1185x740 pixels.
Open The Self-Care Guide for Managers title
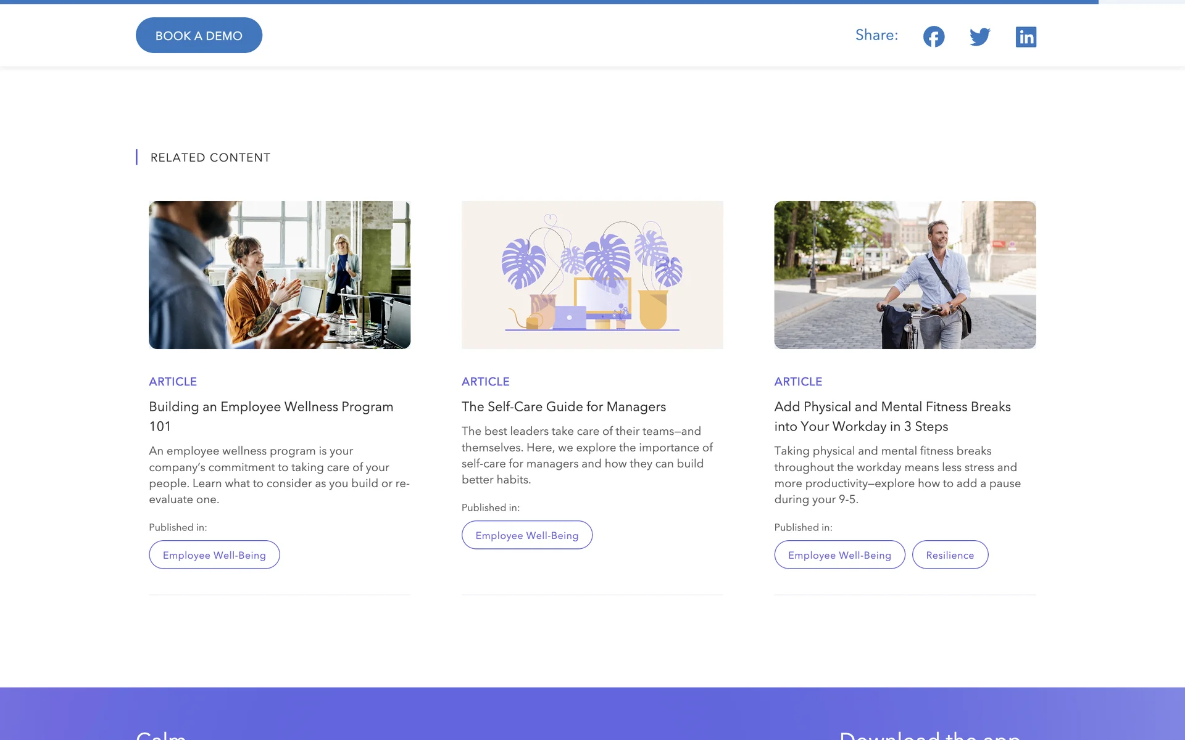(563, 406)
